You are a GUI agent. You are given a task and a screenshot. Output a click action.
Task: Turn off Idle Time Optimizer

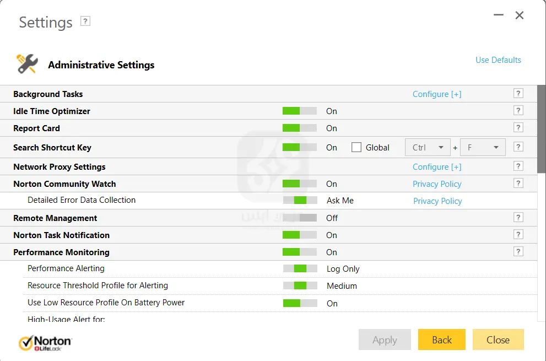tap(299, 111)
